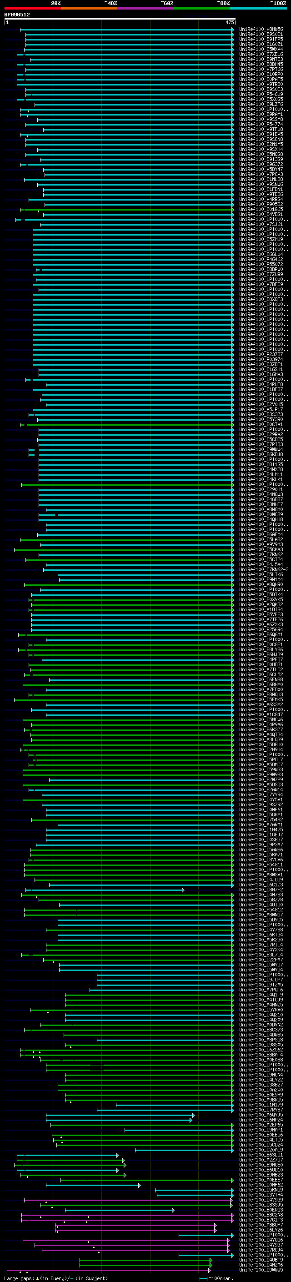Image resolution: width=291 pixels, height=1282 pixels.
Task: Select hit UniRef100_B6K3Z7
Action: tap(261, 729)
